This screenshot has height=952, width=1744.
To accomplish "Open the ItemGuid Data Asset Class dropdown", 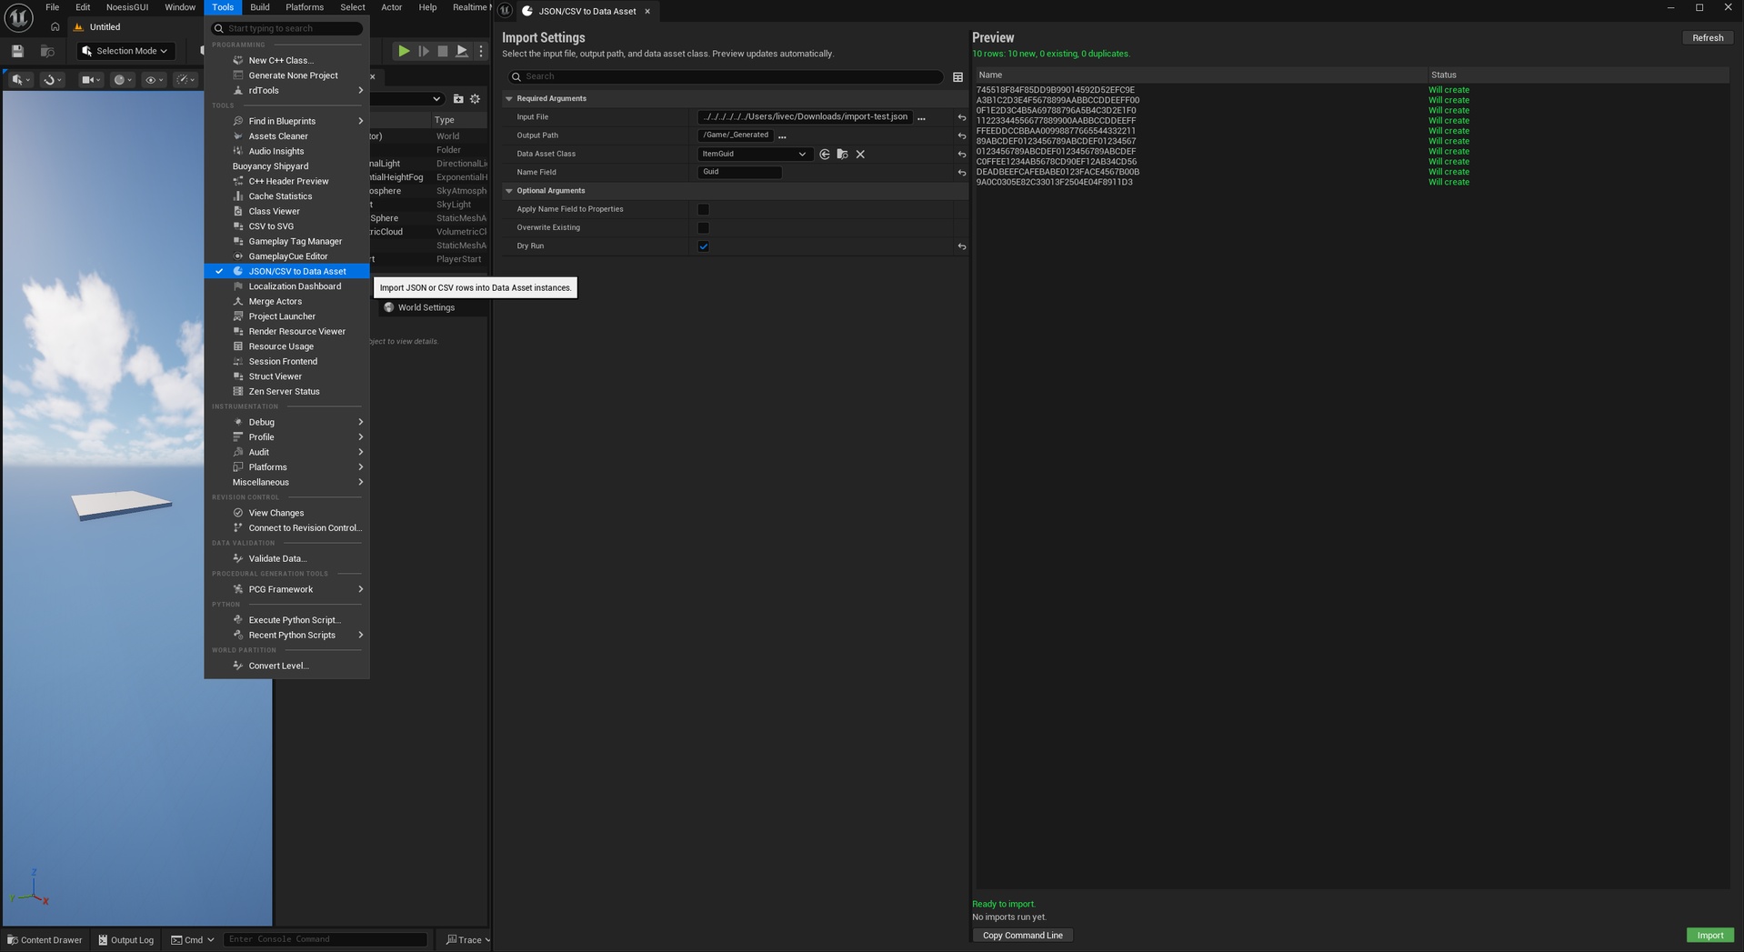I will click(x=754, y=155).
